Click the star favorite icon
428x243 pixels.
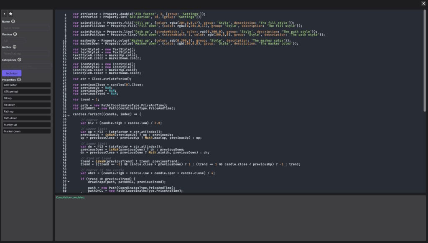tap(11, 14)
